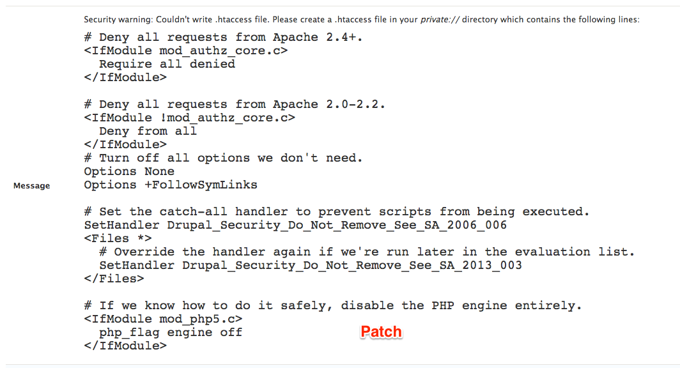Click the 'php_flag engine off' line
The width and height of the screenshot is (680, 368).
(x=171, y=333)
